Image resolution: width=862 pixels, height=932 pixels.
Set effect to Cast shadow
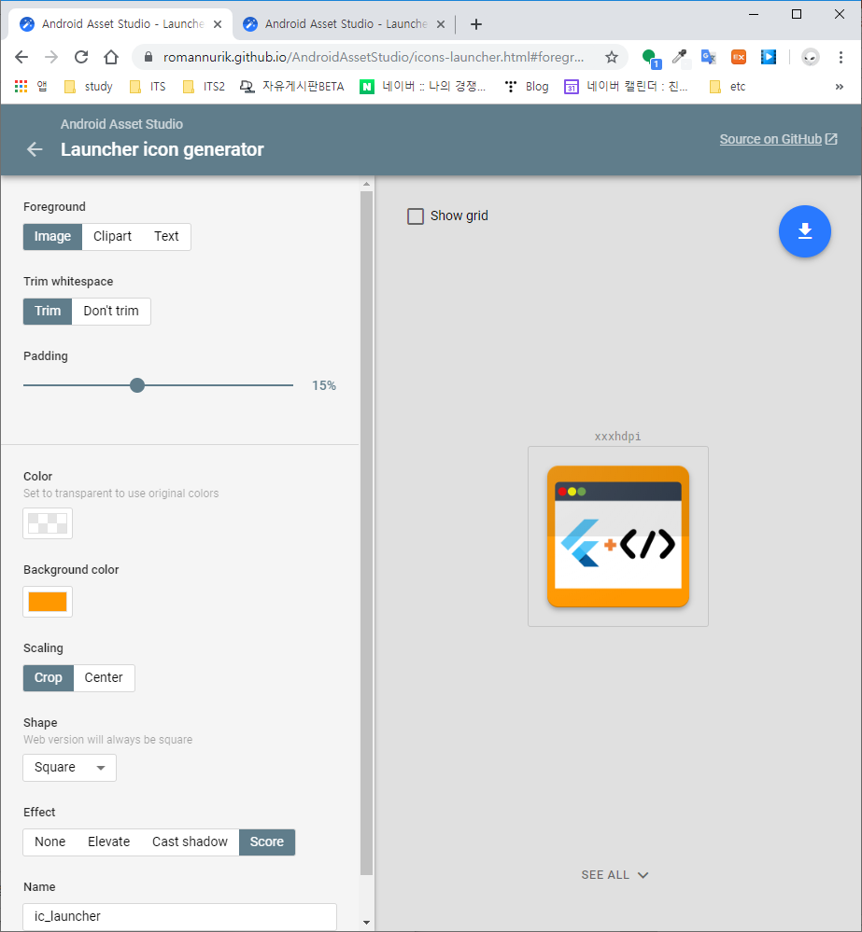[x=190, y=842]
